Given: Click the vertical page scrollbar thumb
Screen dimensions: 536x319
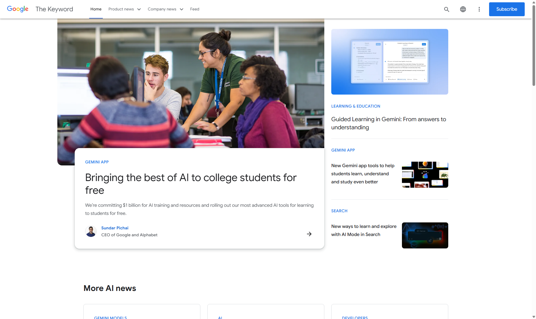Looking at the screenshot, I should (x=534, y=45).
